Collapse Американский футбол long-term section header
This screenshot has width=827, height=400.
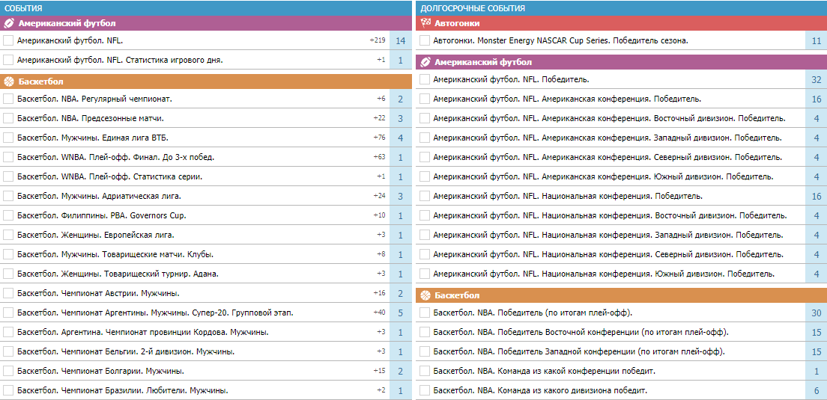[621, 62]
